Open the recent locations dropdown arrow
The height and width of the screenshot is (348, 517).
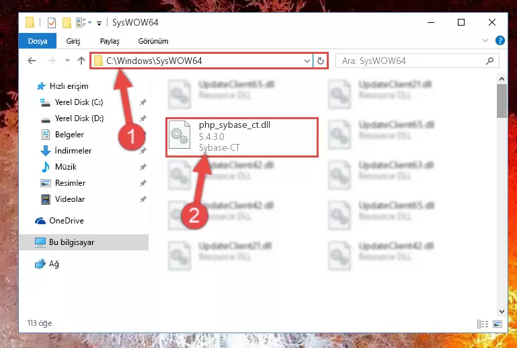(x=67, y=61)
